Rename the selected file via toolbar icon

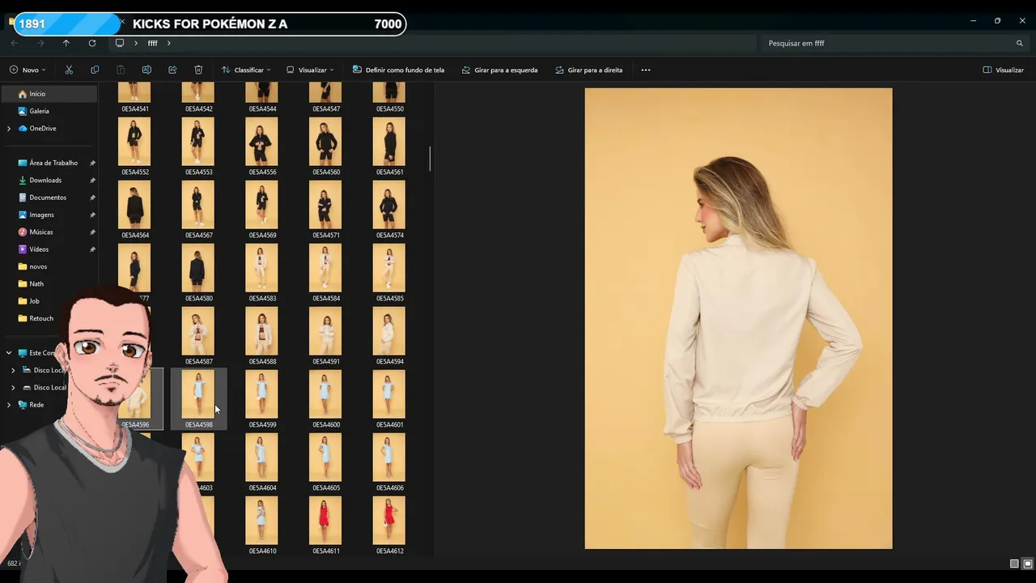[x=146, y=70]
